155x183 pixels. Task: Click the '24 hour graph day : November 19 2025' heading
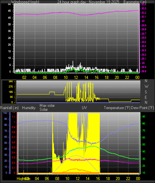pos(88,2)
